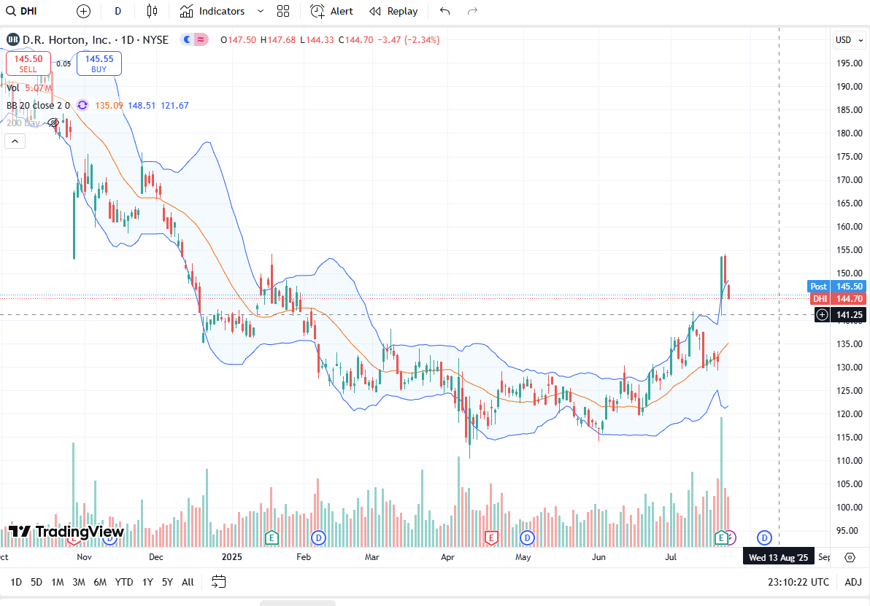This screenshot has width=870, height=606.
Task: Add a compare symbol with plus icon
Action: 83,11
